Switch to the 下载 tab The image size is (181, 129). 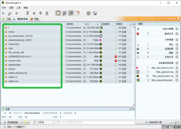[7, 19]
